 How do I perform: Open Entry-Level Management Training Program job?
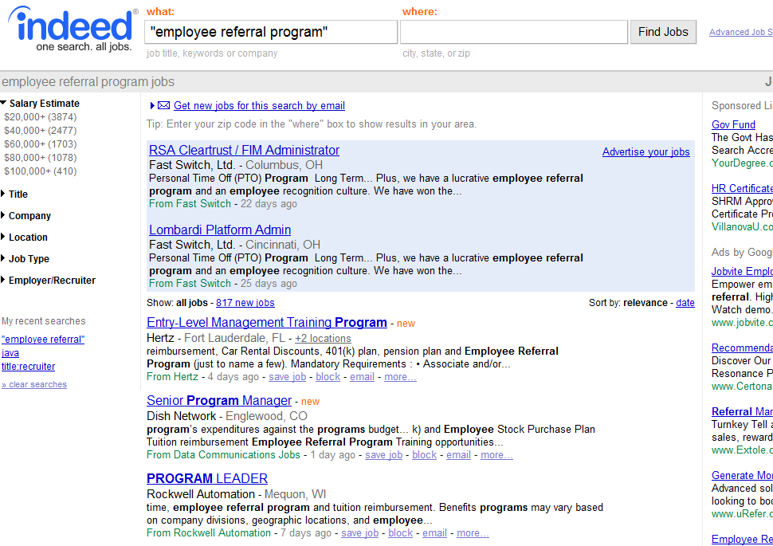(x=267, y=323)
